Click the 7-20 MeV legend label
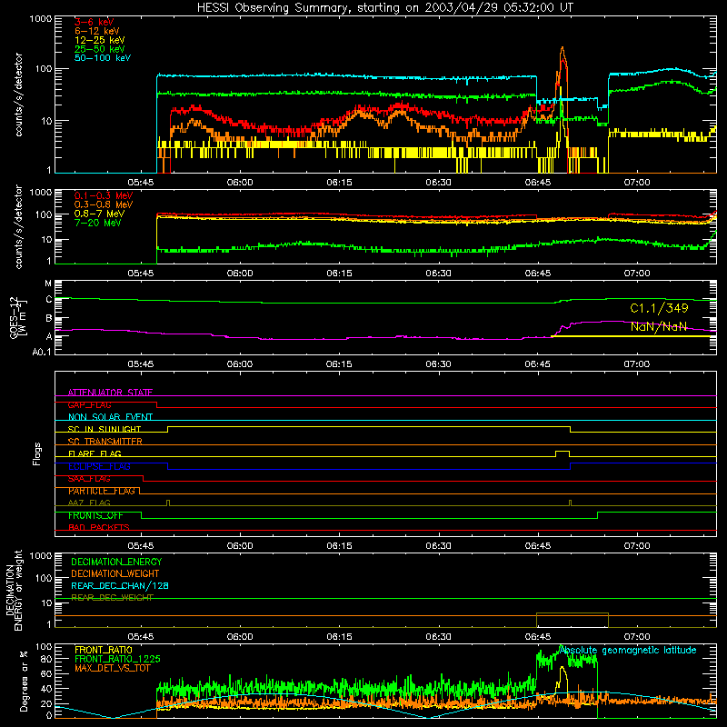This screenshot has width=727, height=727. pyautogui.click(x=98, y=223)
